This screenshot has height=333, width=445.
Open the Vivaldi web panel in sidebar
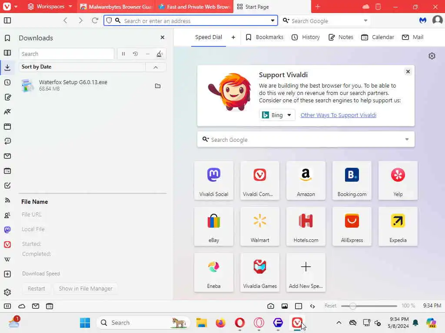(7, 245)
